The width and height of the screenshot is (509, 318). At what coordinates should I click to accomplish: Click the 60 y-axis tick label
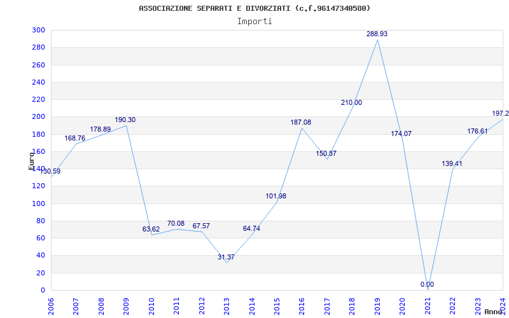pyautogui.click(x=41, y=238)
